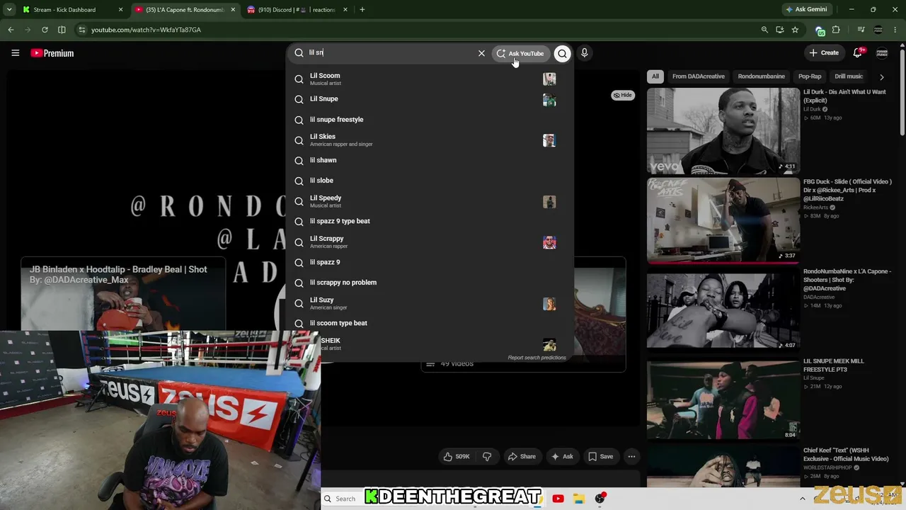Open media controls in browser toolbar
Image resolution: width=906 pixels, height=510 pixels.
[861, 30]
